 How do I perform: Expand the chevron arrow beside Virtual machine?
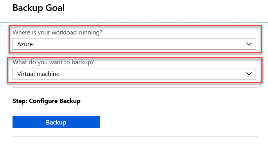(249, 74)
